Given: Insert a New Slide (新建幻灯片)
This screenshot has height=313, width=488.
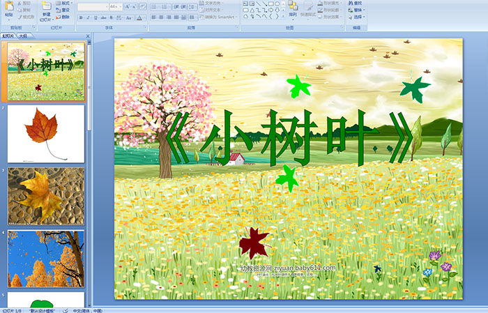Looking at the screenshot, I should coord(47,12).
